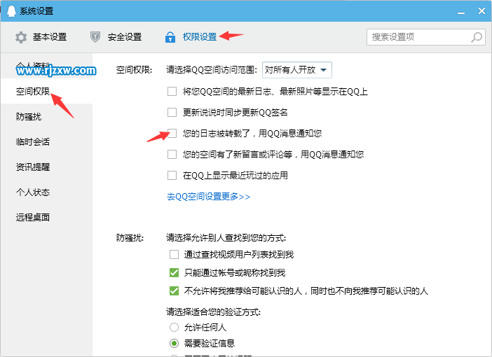
Task: Click the 请选择允许别人查找到您的方式 text
Action: click(x=226, y=237)
